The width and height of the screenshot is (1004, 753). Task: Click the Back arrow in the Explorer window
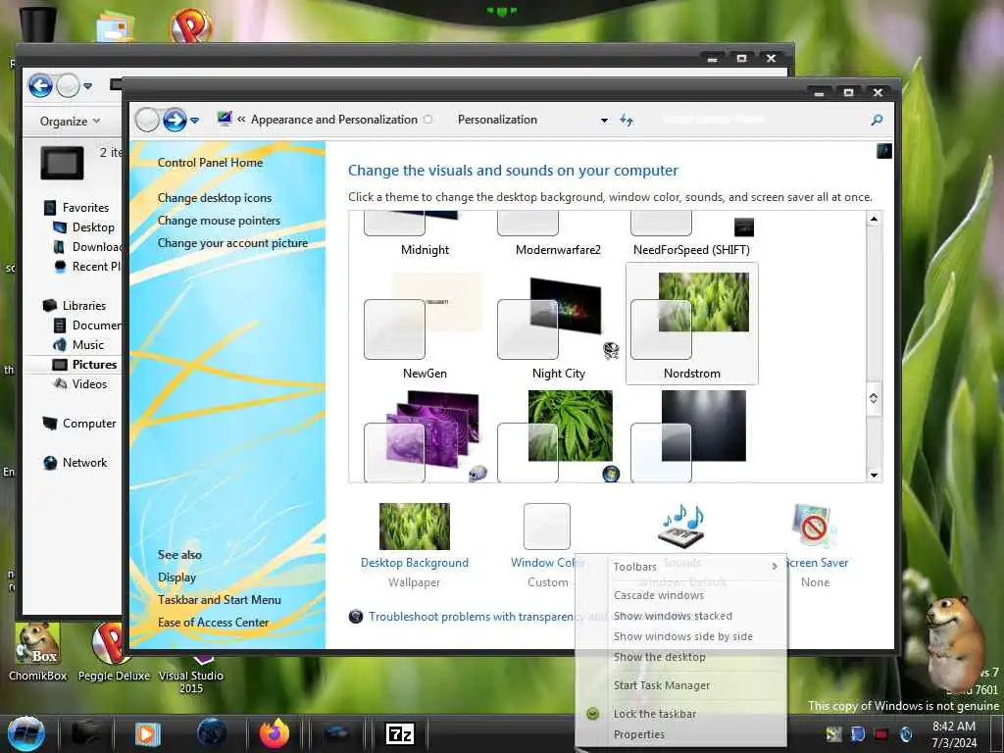tap(40, 84)
